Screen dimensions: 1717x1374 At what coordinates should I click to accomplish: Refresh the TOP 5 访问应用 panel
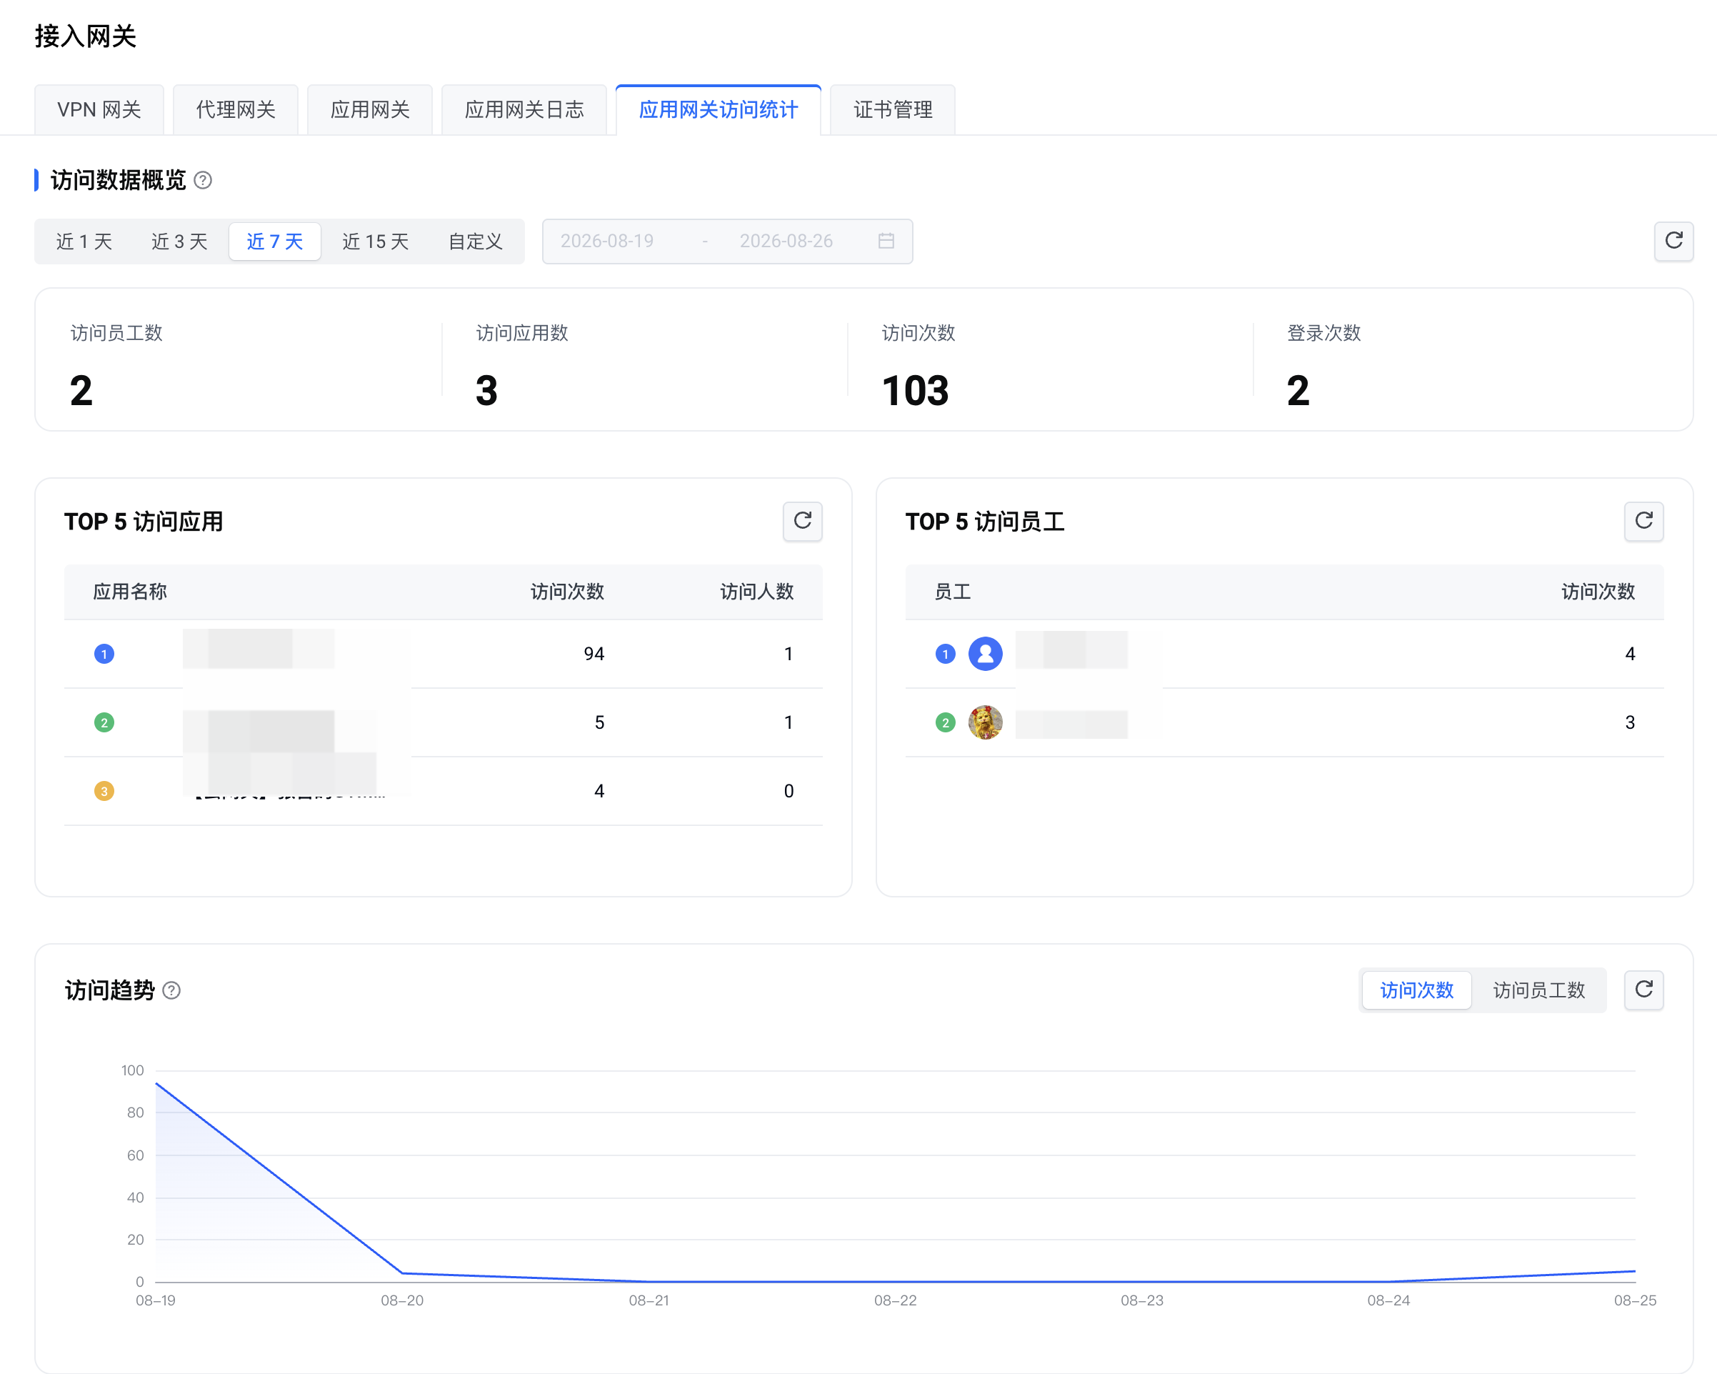802,521
